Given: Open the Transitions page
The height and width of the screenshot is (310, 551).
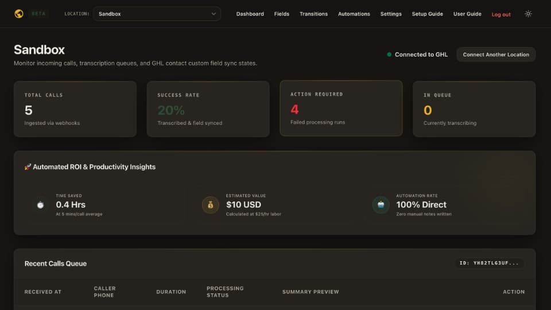Looking at the screenshot, I should coord(313,14).
